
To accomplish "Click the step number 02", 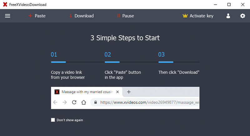I will click(107, 55).
